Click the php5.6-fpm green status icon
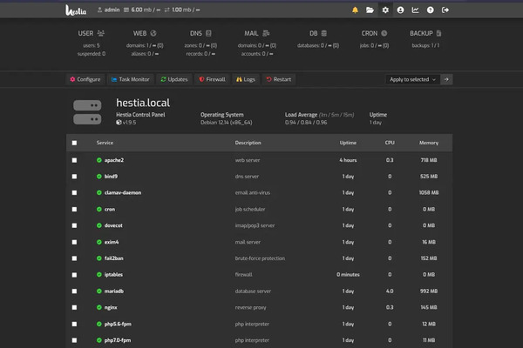 coord(99,324)
